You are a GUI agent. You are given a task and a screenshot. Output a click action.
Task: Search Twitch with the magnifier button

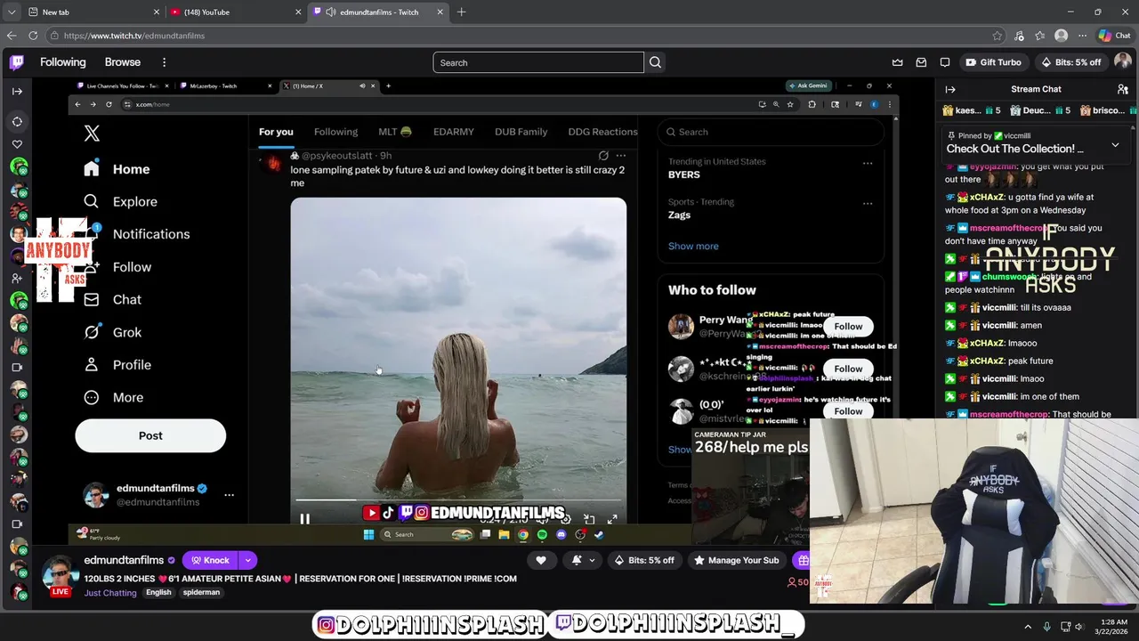pos(655,62)
